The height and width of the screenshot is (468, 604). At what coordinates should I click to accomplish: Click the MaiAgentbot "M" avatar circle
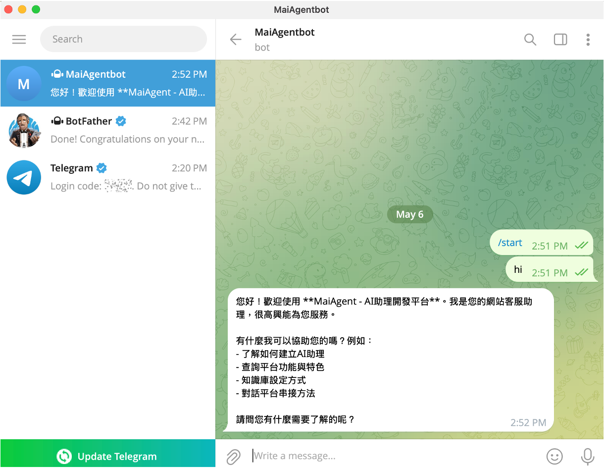[x=24, y=84]
